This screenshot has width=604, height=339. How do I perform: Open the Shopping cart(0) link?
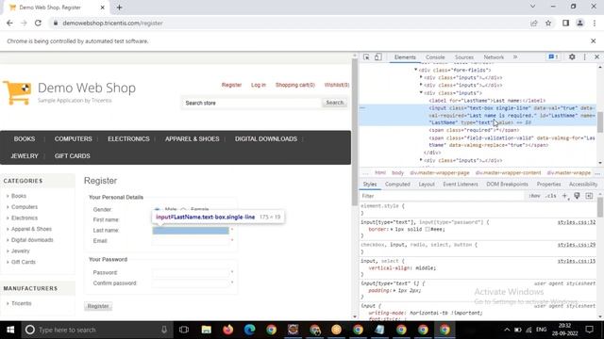pyautogui.click(x=295, y=85)
